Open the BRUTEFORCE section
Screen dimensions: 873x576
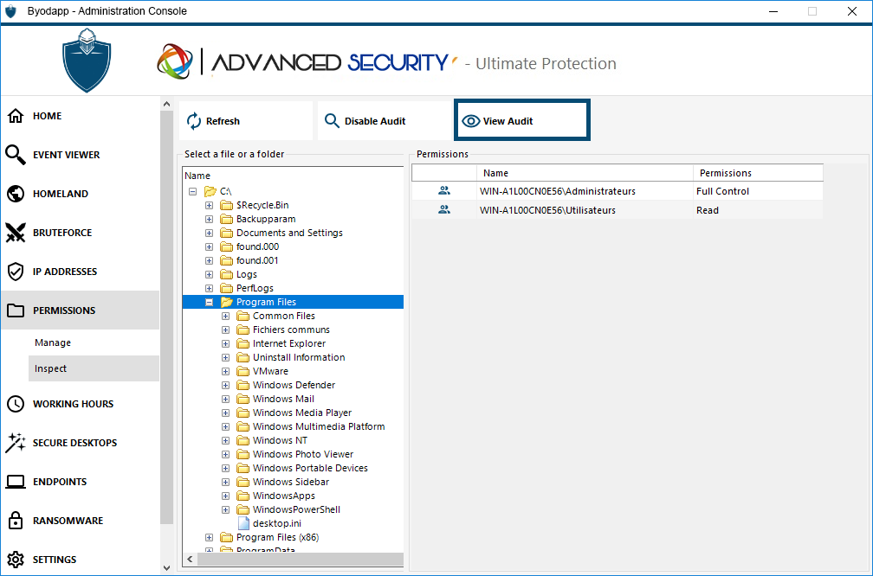pos(62,233)
